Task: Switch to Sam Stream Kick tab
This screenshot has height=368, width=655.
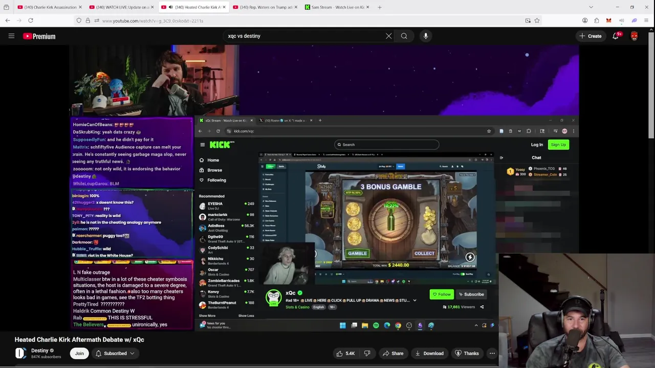Action: click(337, 7)
